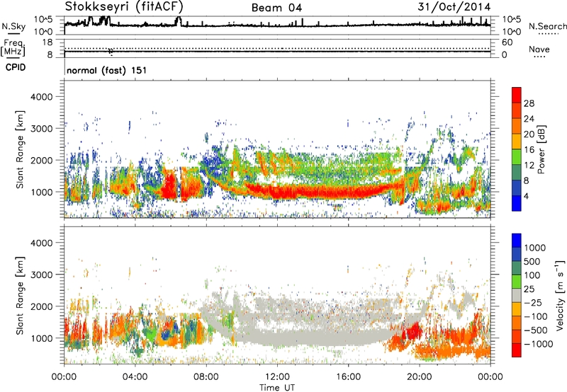Click the '16' label on Power scale
Screen dimensions: 567x392
[x=529, y=149]
